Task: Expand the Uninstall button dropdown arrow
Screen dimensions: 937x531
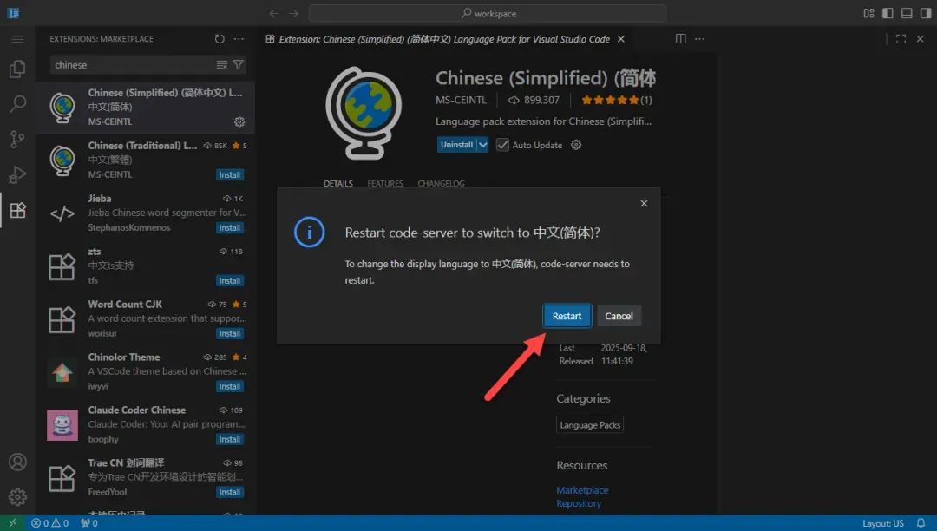Action: [x=482, y=145]
